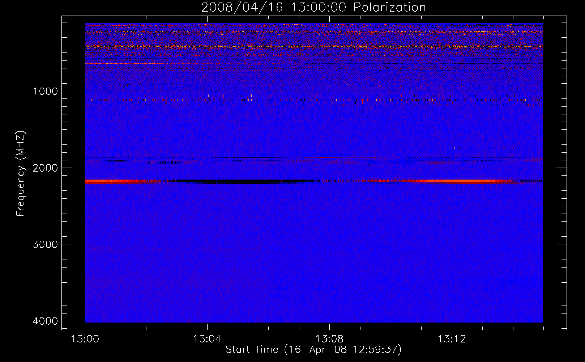Click the 1000 frequency tick label
The height and width of the screenshot is (362, 585).
[x=45, y=91]
